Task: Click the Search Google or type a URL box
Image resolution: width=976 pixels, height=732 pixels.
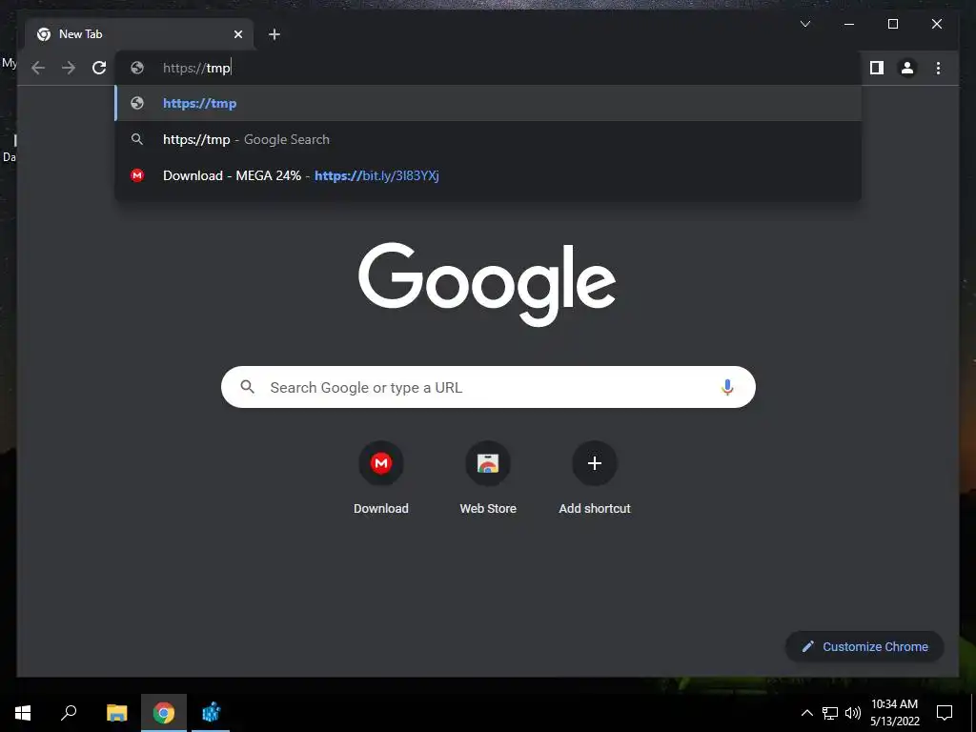Action: coord(488,387)
